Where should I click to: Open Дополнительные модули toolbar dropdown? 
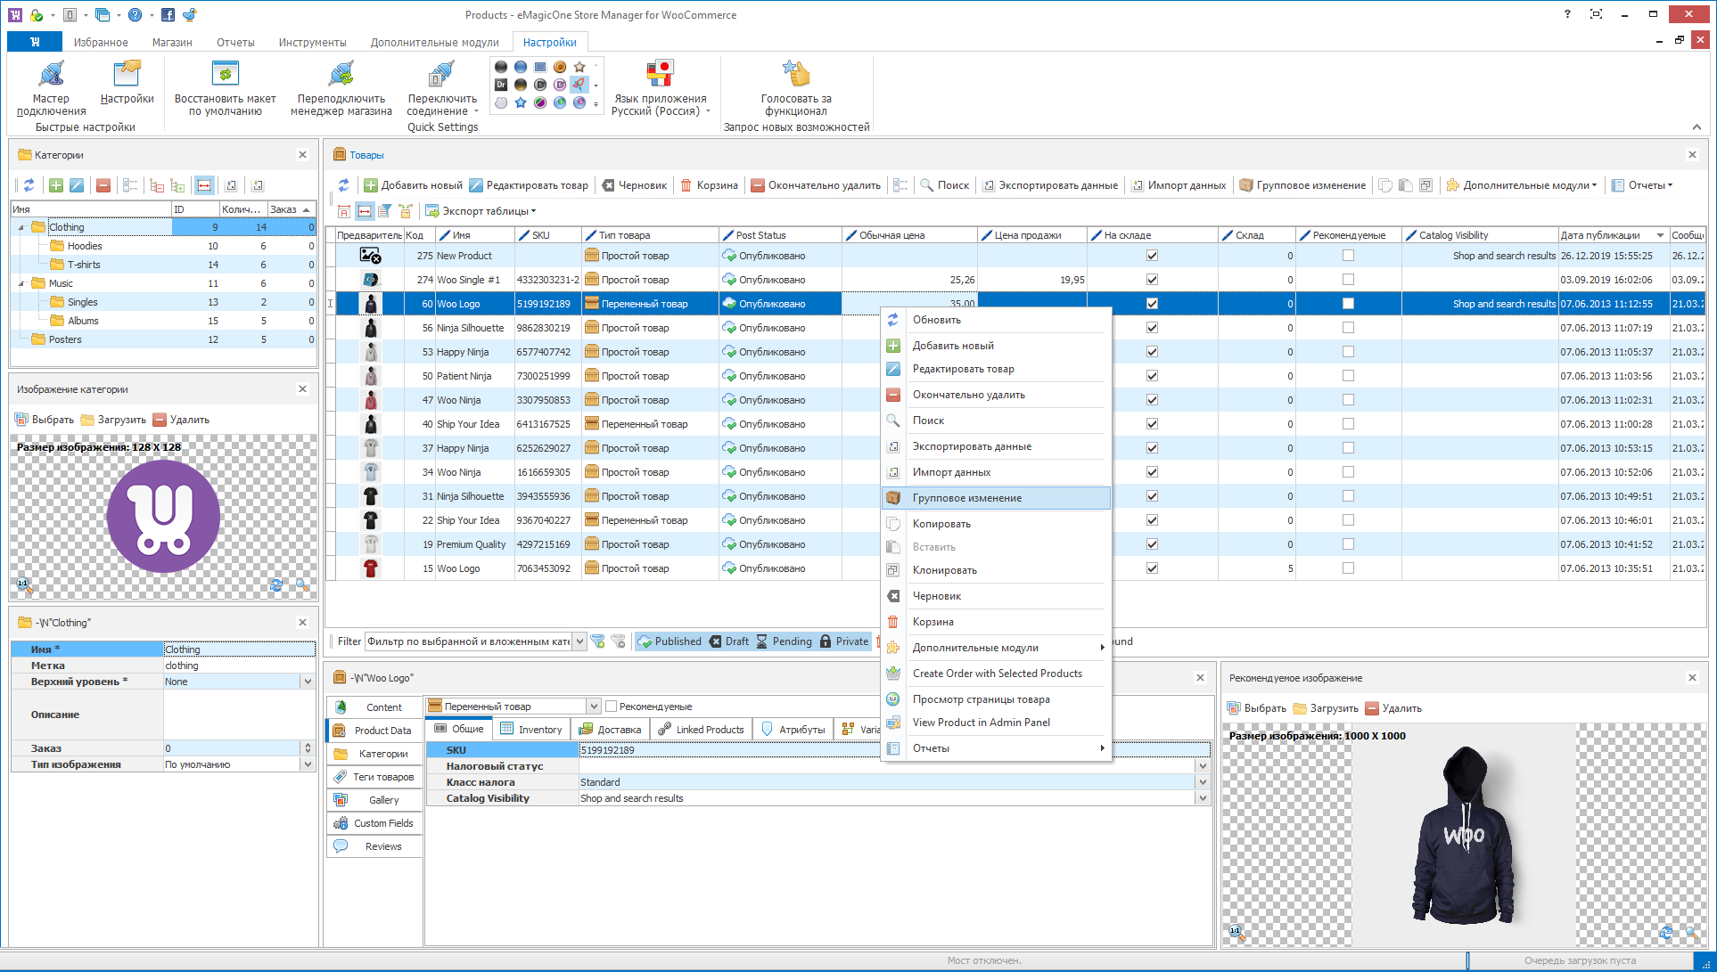pos(1521,185)
